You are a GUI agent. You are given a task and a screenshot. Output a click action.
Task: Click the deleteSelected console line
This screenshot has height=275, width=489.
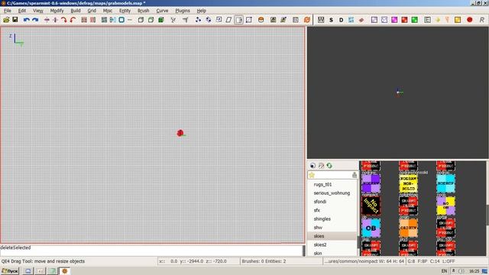pos(15,247)
